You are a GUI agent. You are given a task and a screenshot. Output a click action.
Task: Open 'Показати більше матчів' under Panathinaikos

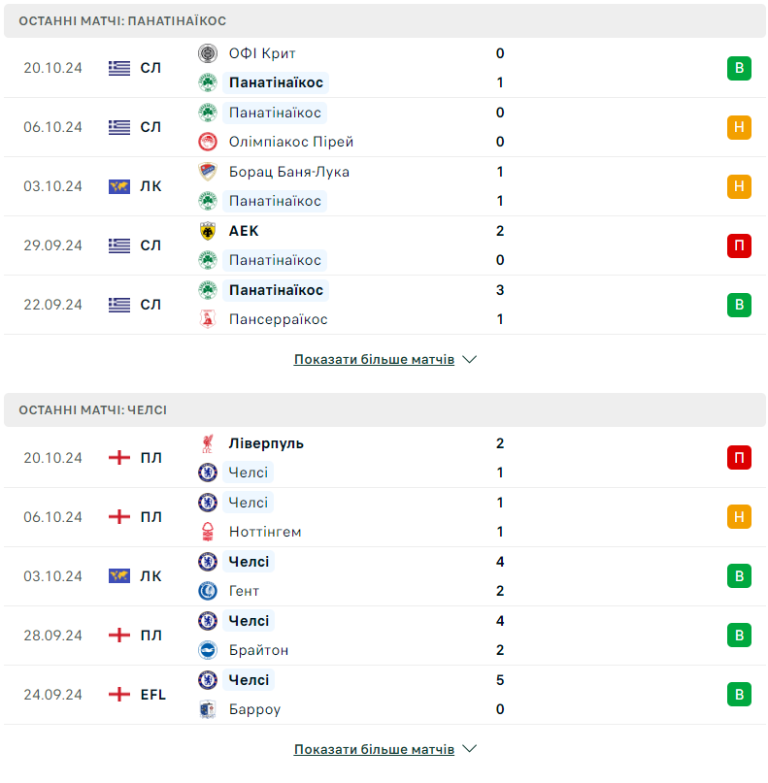pos(374,360)
